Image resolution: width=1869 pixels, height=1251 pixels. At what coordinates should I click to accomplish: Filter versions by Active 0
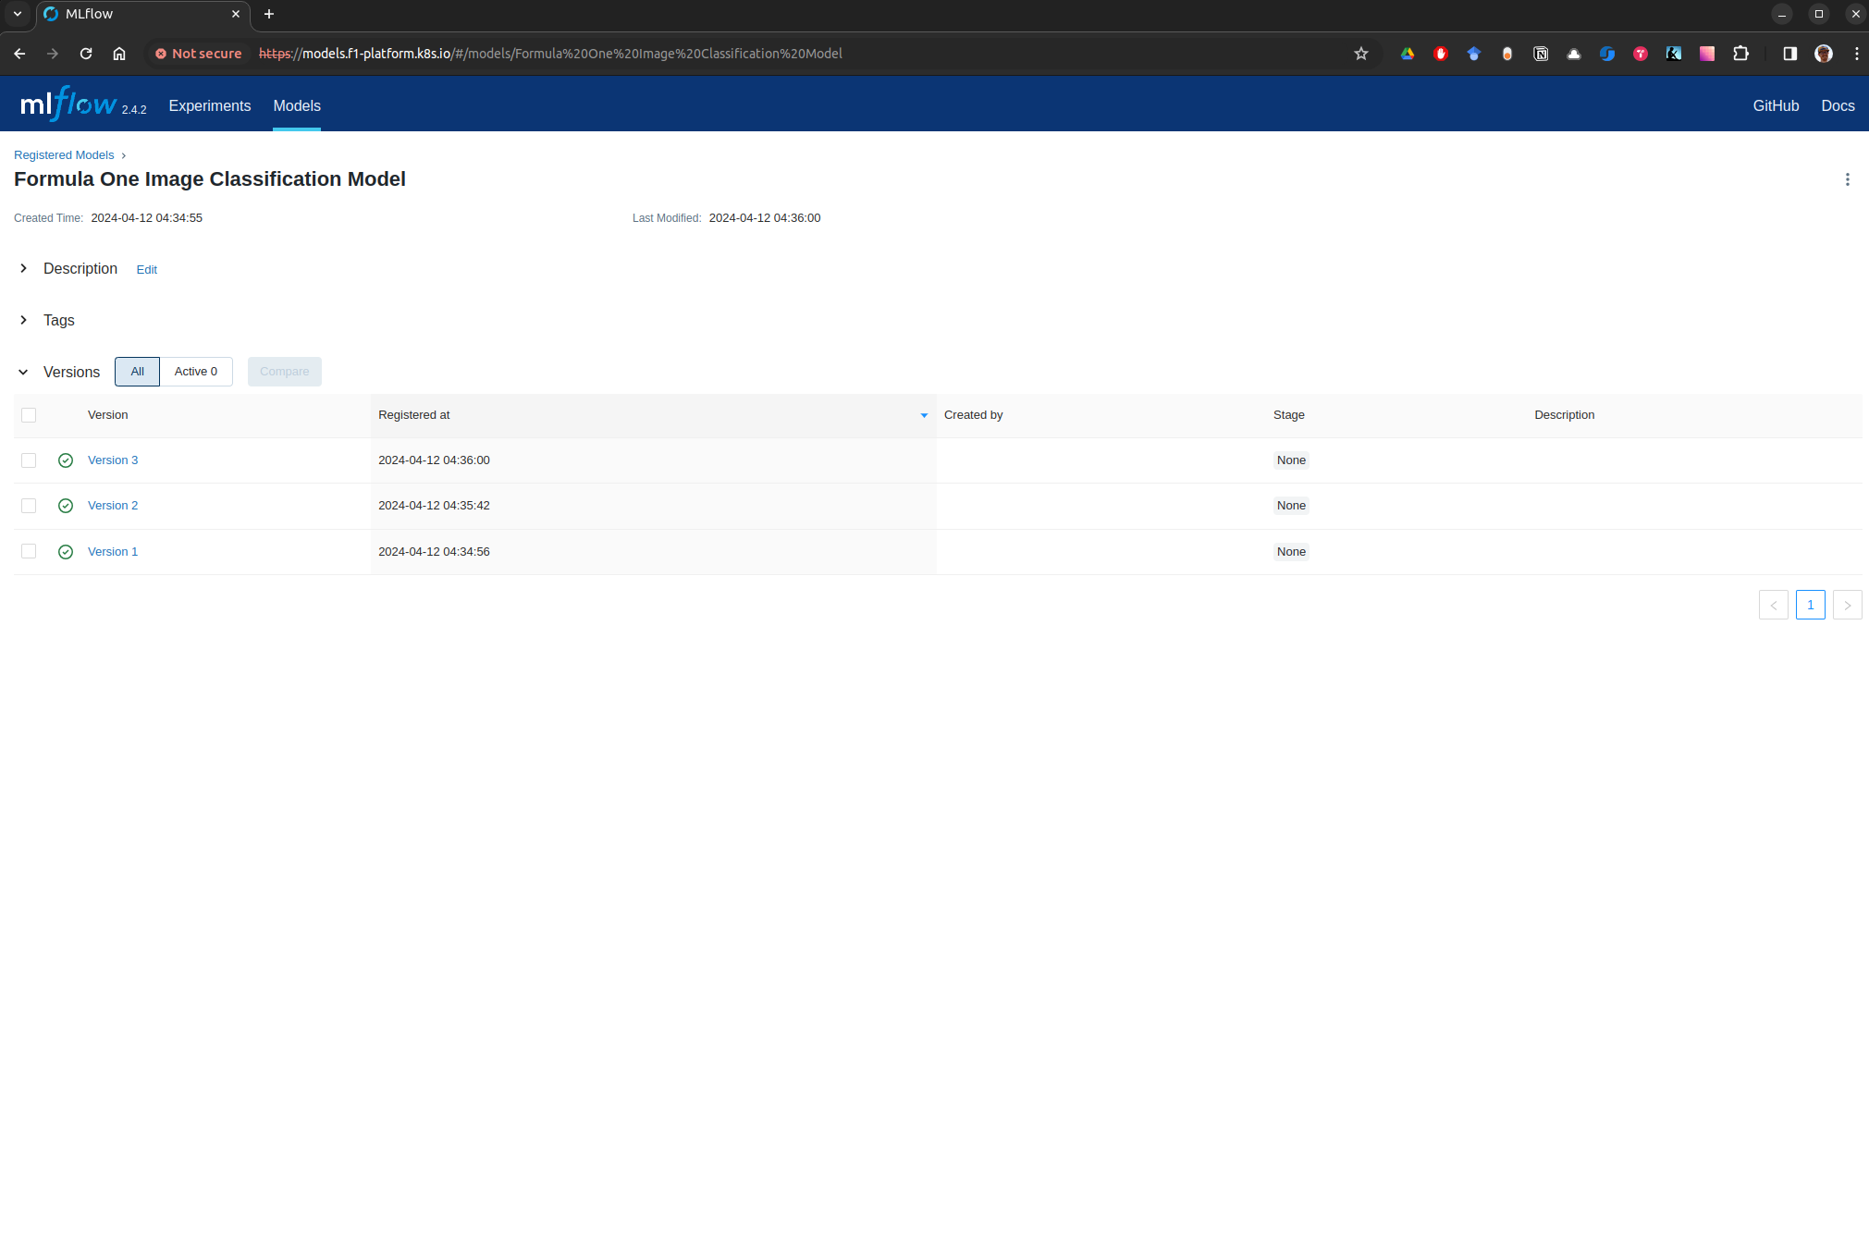pos(196,372)
